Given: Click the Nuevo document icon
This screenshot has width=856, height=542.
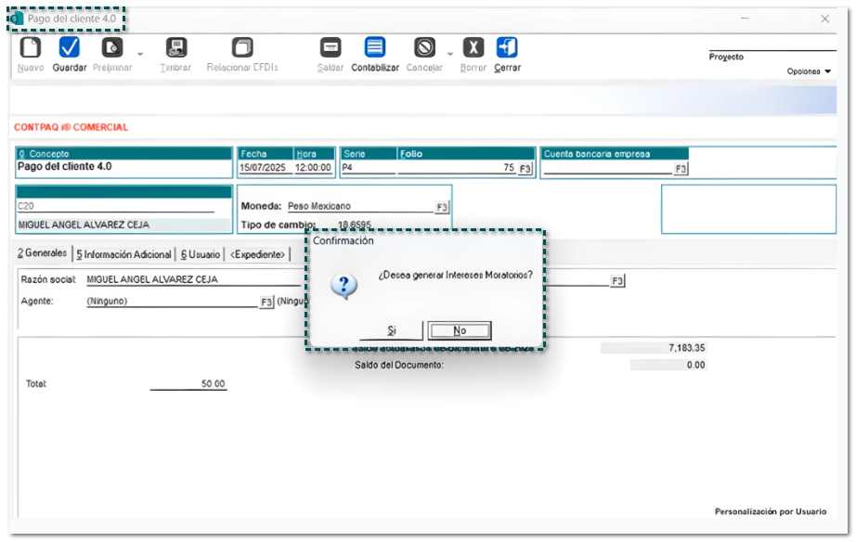Looking at the screenshot, I should tap(31, 48).
